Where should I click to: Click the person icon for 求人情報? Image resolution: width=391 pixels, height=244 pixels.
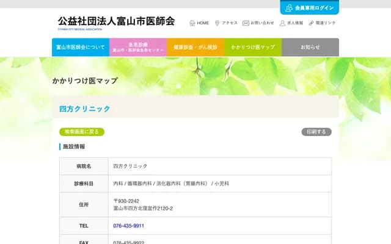(x=282, y=23)
